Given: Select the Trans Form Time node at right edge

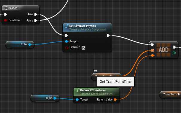Looking at the screenshot, I should pos(170,95).
